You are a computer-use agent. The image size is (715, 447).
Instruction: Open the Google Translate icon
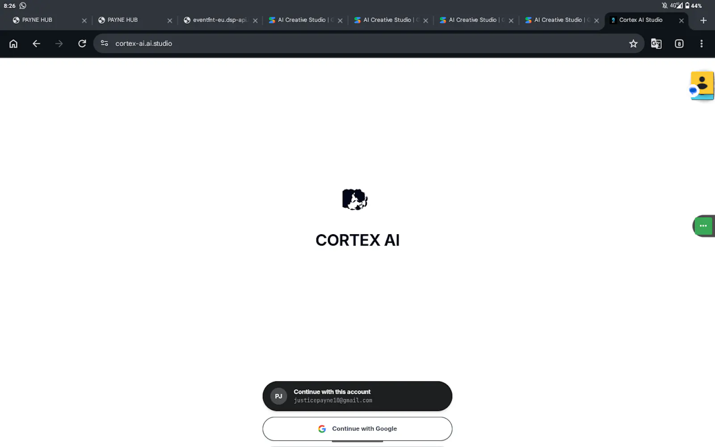point(656,43)
